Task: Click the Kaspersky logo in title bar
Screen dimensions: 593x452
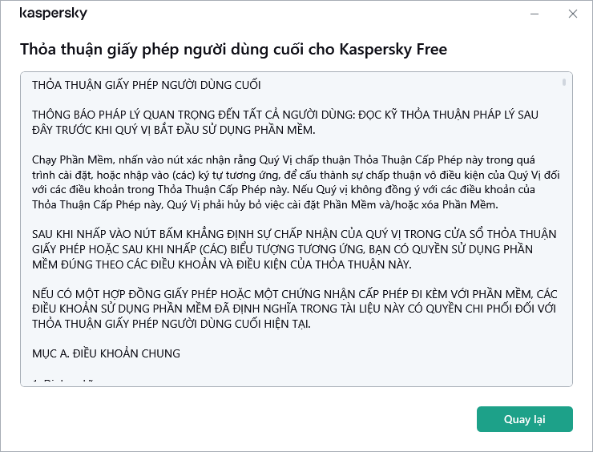Action: tap(54, 14)
